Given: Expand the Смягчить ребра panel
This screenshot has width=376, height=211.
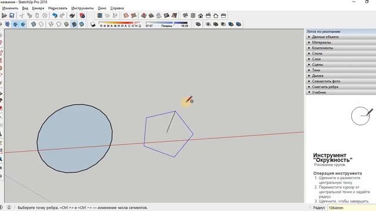Looking at the screenshot, I should click(x=341, y=87).
